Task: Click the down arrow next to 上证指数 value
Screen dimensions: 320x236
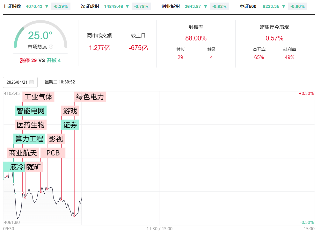Action: coord(47,6)
